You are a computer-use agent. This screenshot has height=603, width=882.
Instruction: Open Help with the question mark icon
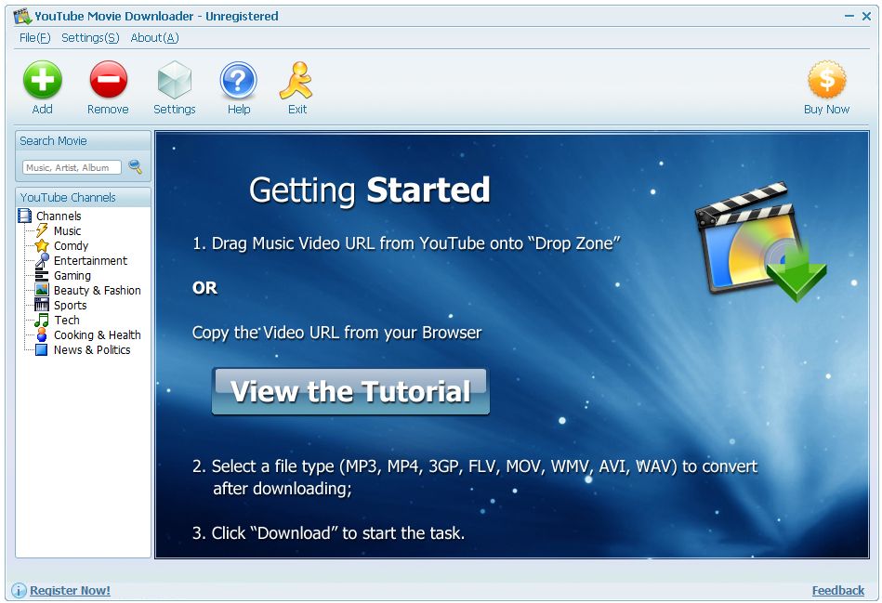239,81
